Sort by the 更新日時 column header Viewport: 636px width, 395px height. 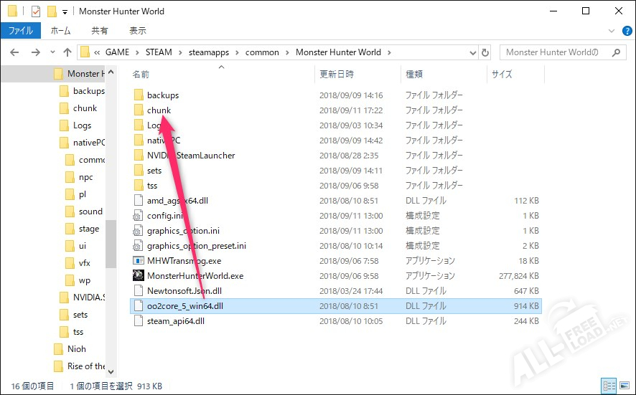tap(337, 74)
